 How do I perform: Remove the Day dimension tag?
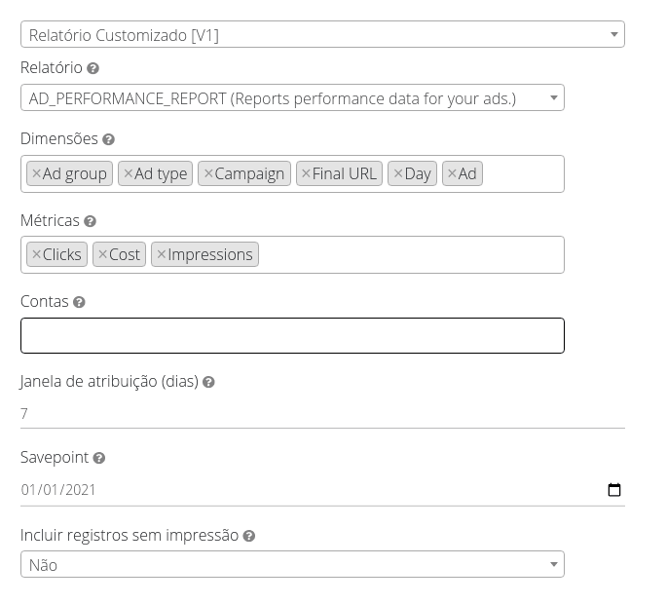[x=397, y=173]
